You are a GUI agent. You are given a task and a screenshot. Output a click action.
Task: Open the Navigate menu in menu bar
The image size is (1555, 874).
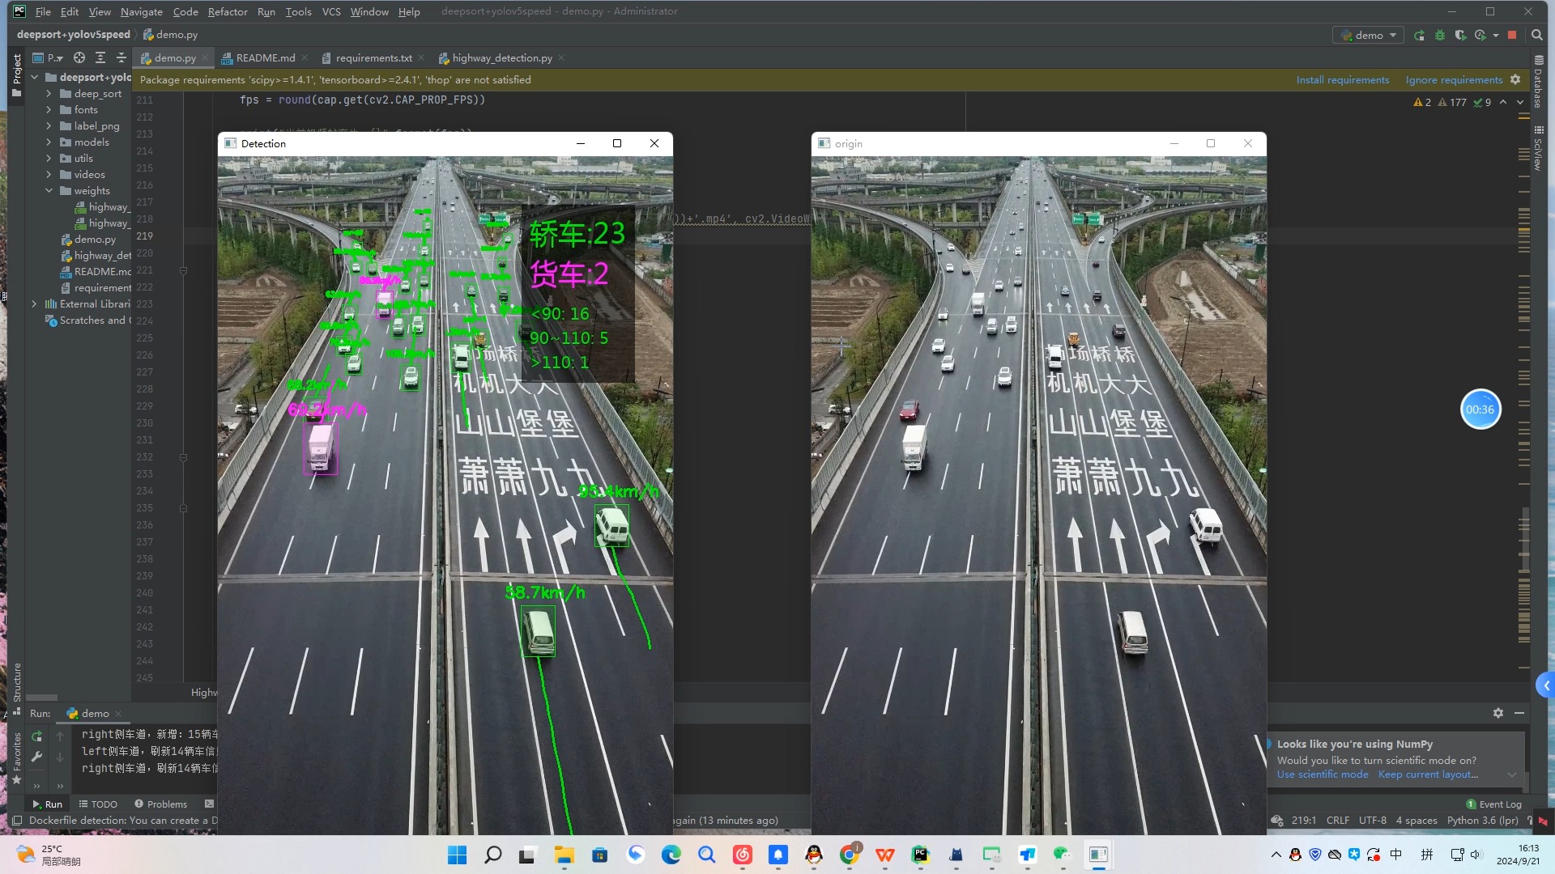tap(140, 12)
